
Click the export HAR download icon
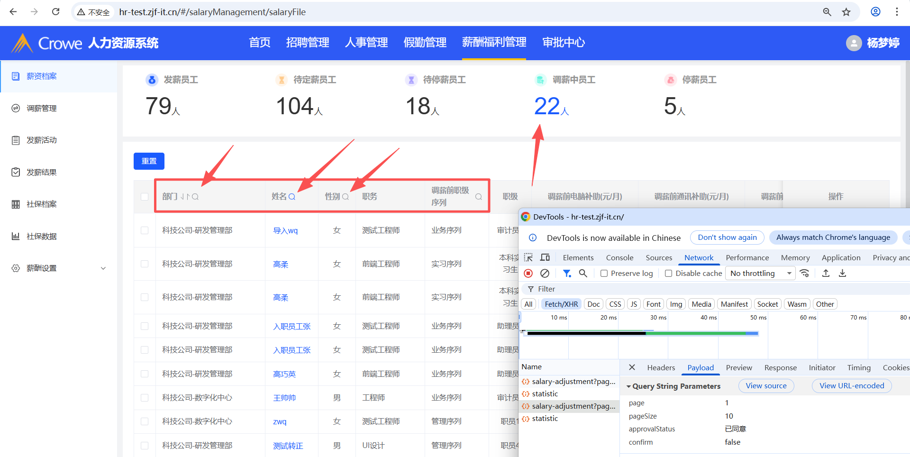click(x=842, y=274)
